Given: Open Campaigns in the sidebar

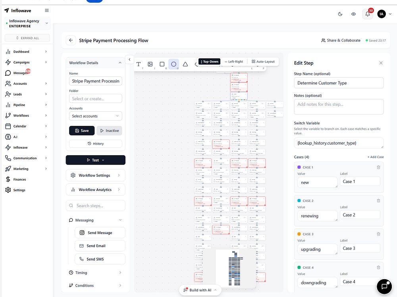Looking at the screenshot, I should point(26,62).
